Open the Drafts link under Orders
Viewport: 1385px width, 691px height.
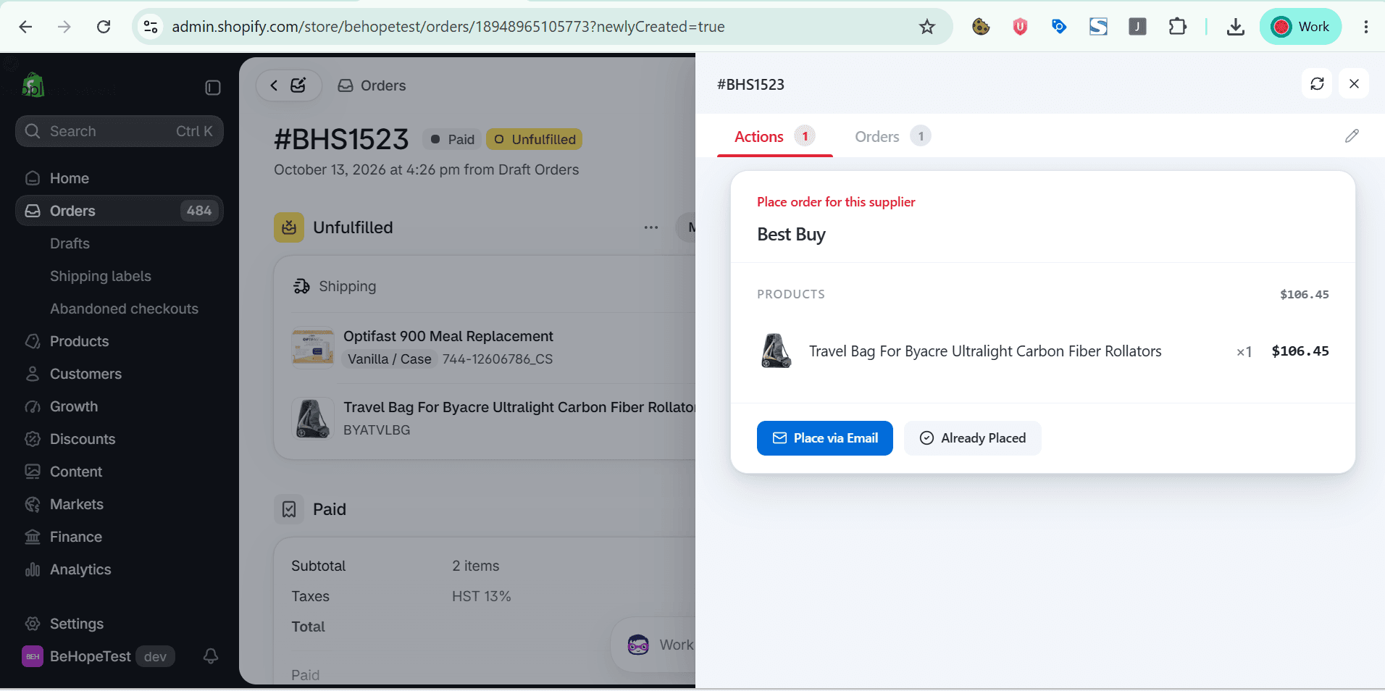[70, 243]
